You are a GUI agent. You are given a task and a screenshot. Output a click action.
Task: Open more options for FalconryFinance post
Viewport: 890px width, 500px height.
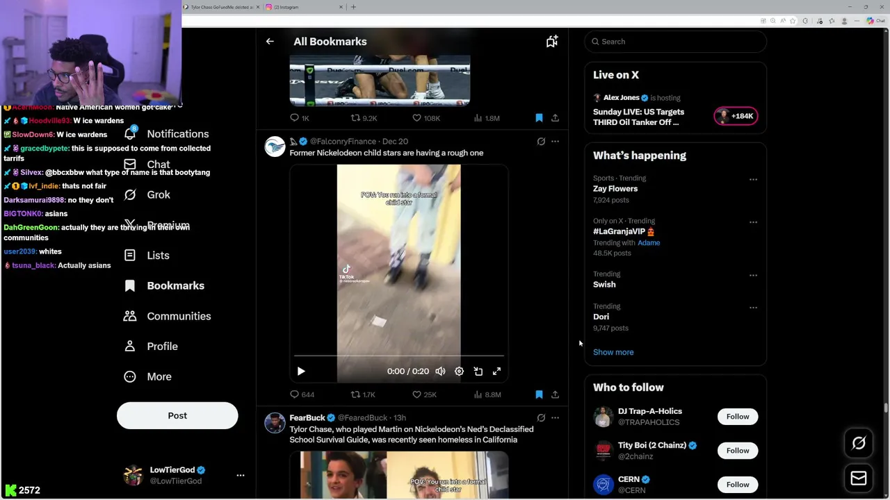tap(555, 141)
